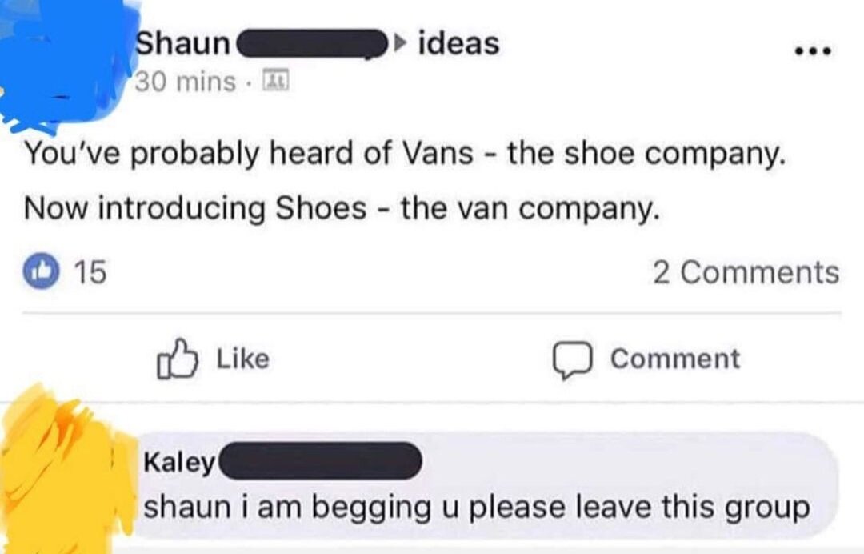Click the post line mentioning Vans

click(402, 153)
